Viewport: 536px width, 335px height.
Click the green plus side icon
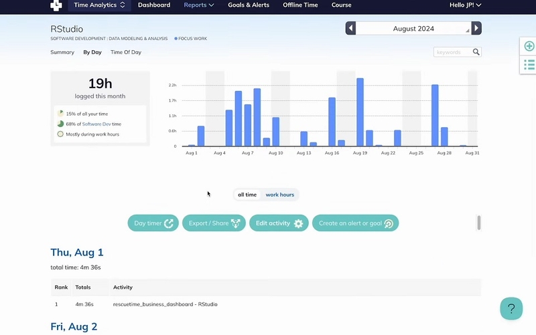[529, 46]
